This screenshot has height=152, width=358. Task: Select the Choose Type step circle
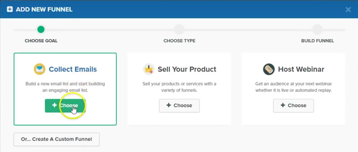[179, 30]
